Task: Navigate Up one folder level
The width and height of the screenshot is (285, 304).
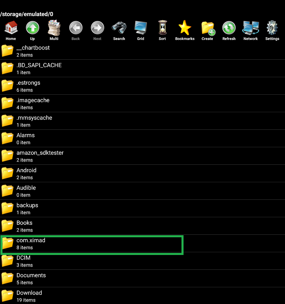Action: 33,30
